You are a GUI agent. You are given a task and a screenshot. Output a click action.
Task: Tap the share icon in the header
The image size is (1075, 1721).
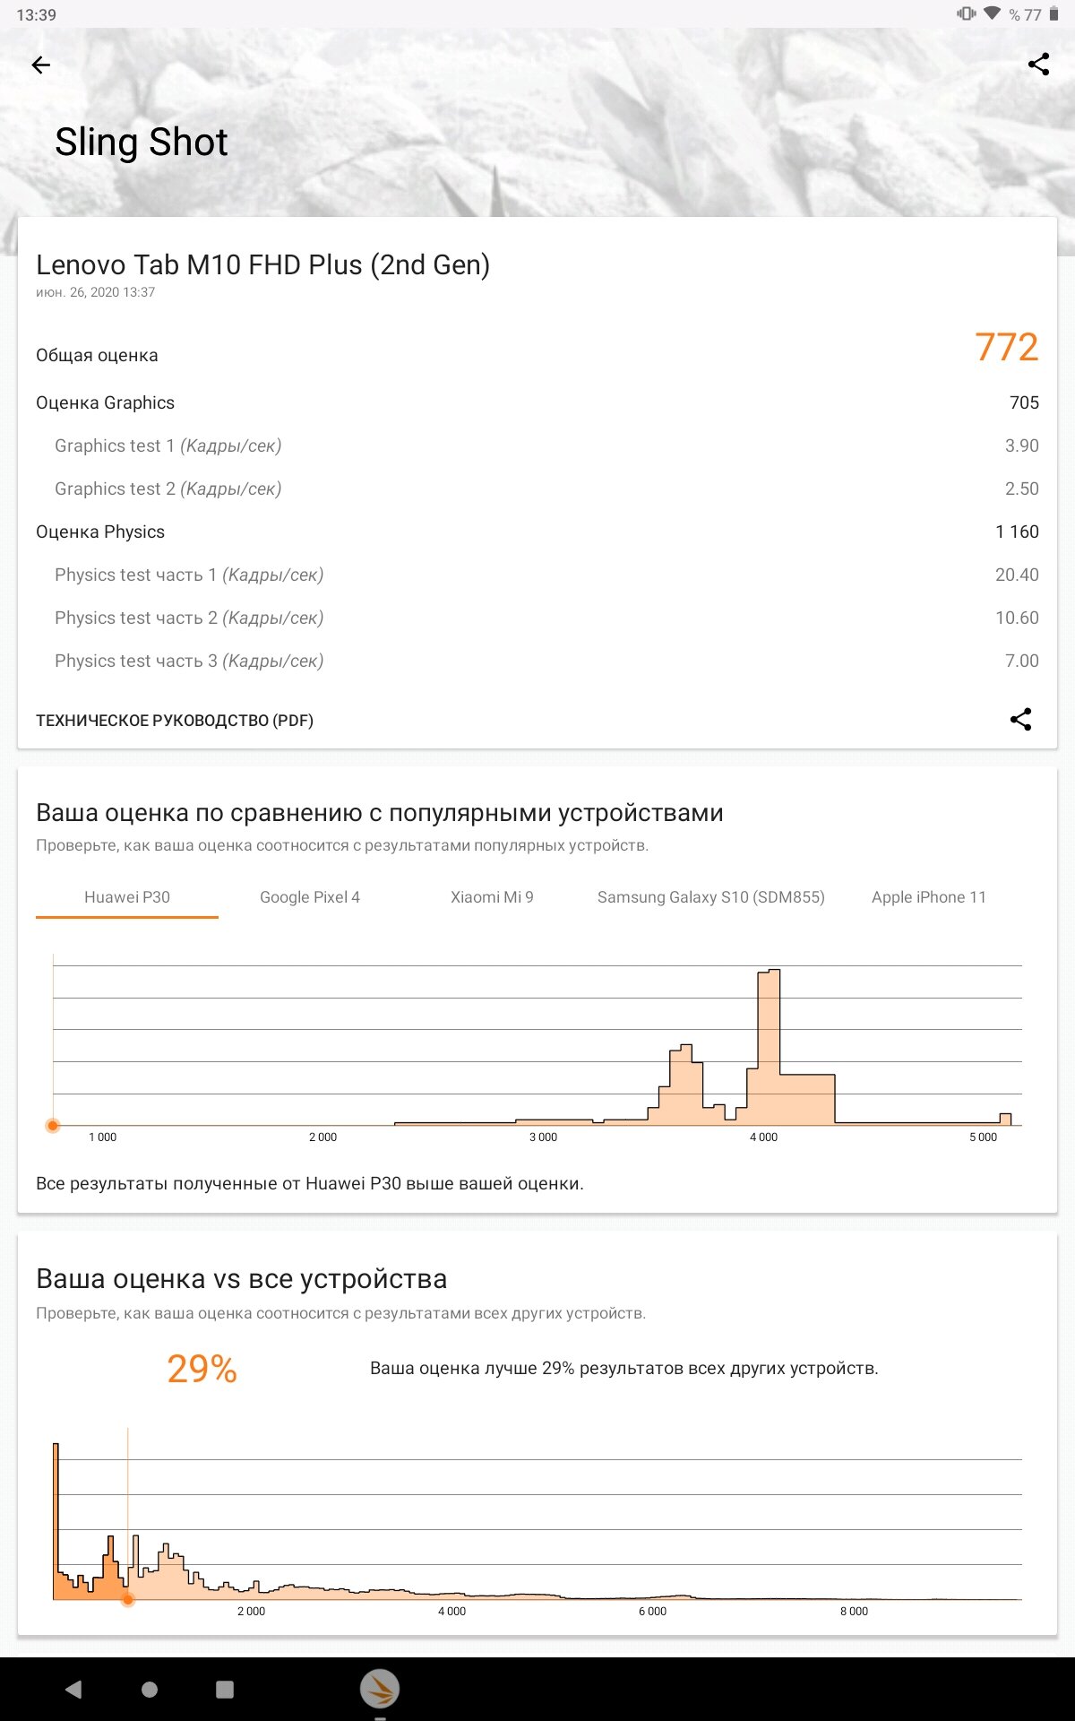coord(1038,65)
